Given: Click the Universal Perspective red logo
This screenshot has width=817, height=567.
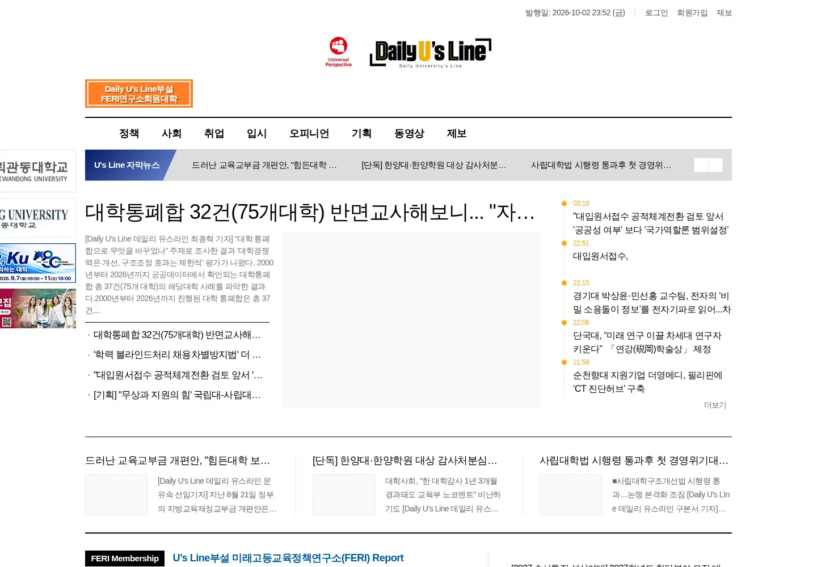Looking at the screenshot, I should point(339,52).
